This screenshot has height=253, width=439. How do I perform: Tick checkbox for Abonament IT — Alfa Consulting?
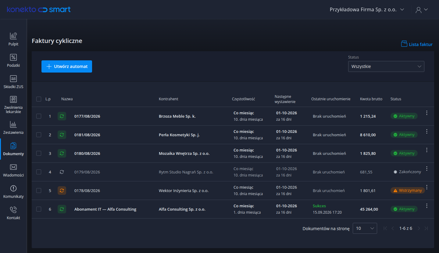coord(39,209)
